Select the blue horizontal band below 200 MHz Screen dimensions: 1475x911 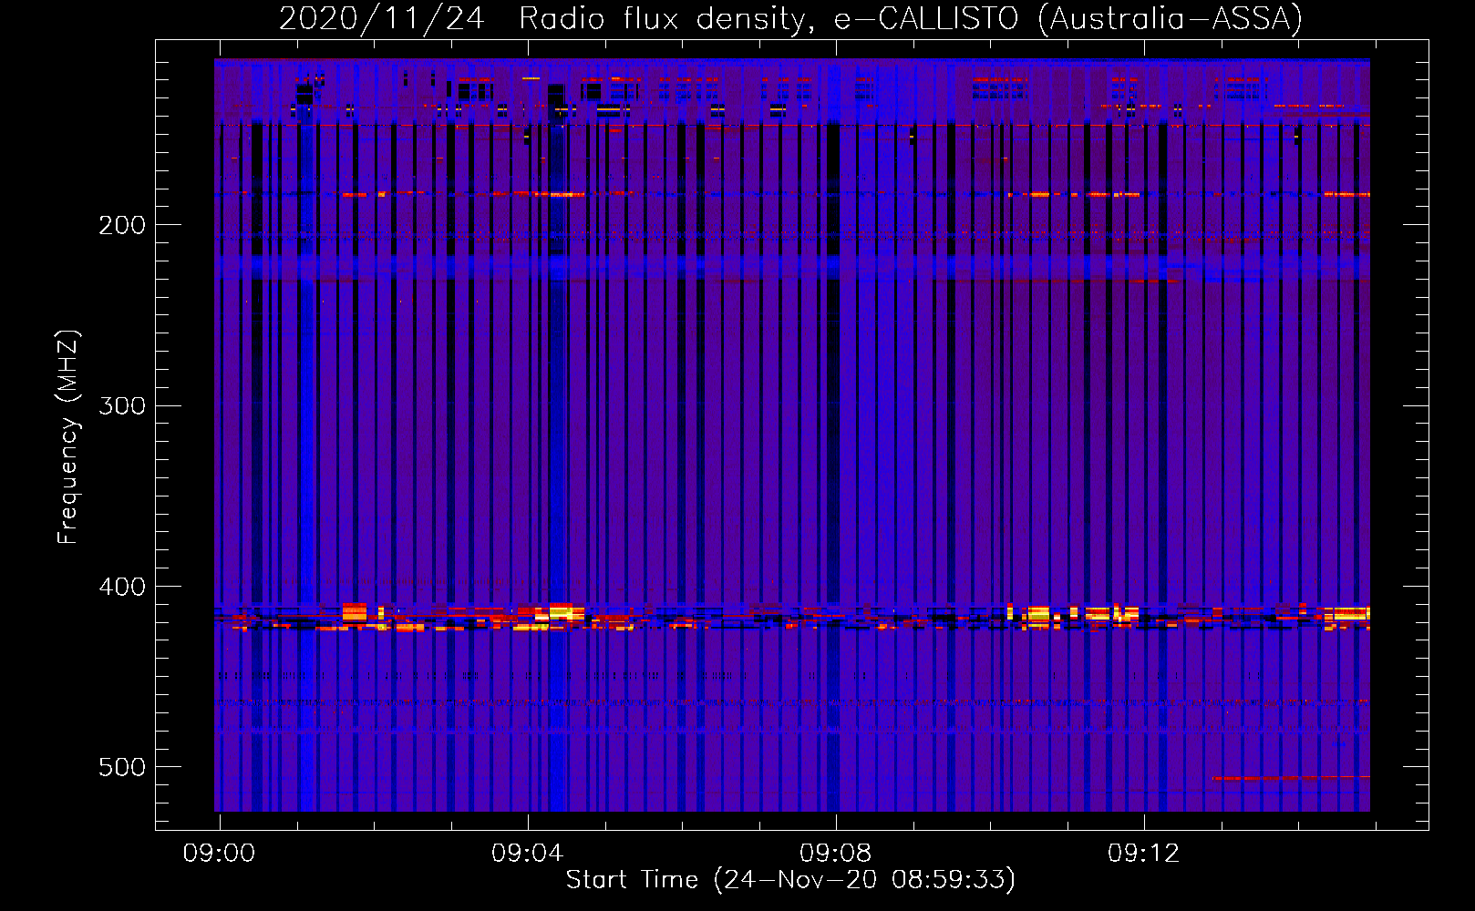pos(791,266)
